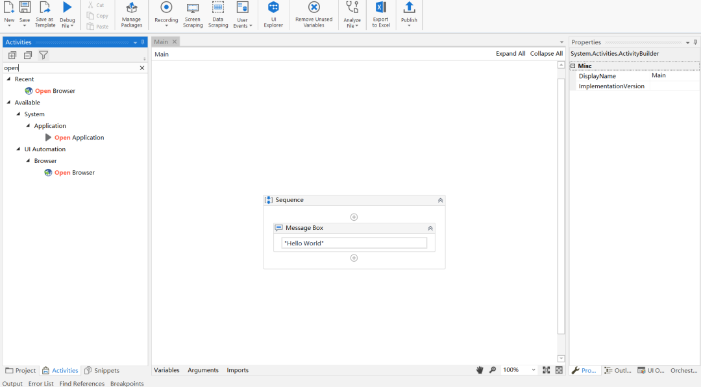Click Save as Template
Screen dimensions: 701x387
[x=45, y=14]
